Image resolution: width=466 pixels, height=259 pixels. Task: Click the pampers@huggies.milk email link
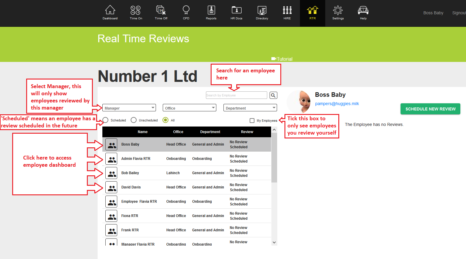click(337, 104)
